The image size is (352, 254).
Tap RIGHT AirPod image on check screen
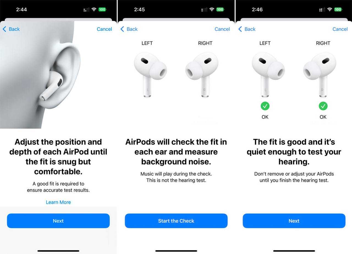coord(202,74)
